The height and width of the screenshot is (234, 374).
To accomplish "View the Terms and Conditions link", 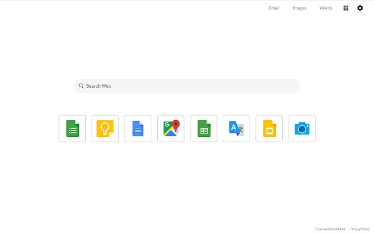I will 330,229.
